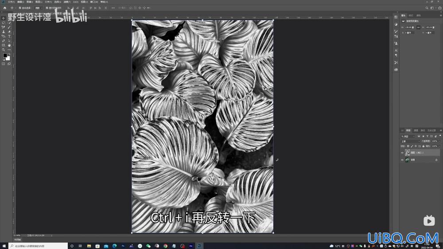The image size is (443, 249).
Task: Toggle lock image pixels brush icon
Action: (412, 146)
